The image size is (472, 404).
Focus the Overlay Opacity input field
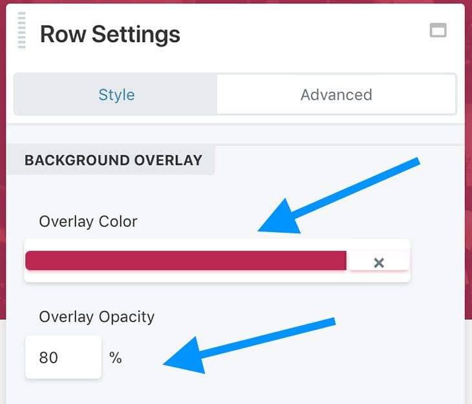tap(63, 357)
